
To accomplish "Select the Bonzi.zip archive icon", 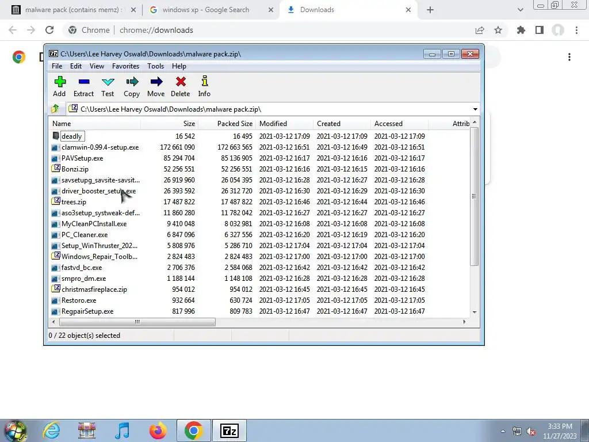I will pos(56,169).
